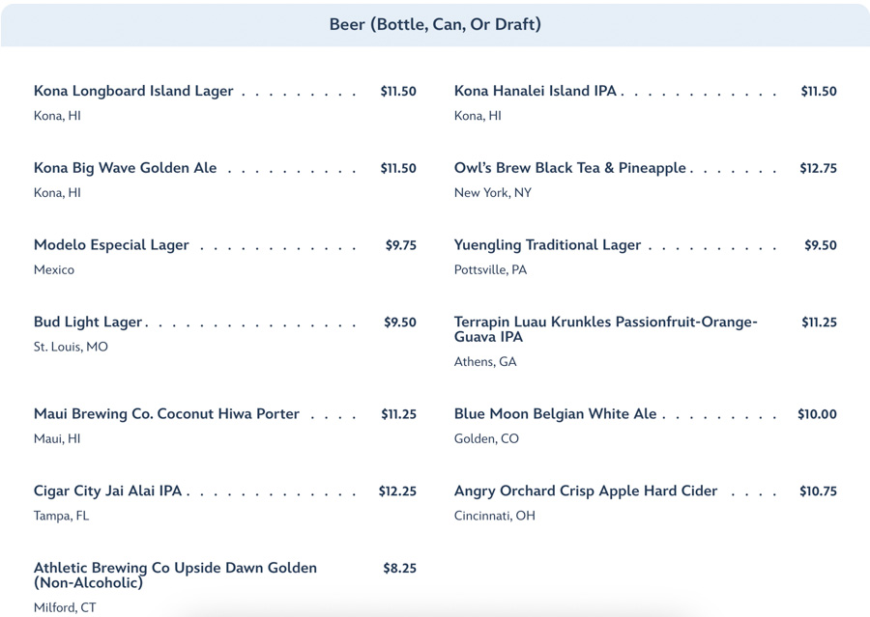Click the $8.25 non-alcoholic beer price
The width and height of the screenshot is (870, 617).
[x=399, y=569]
